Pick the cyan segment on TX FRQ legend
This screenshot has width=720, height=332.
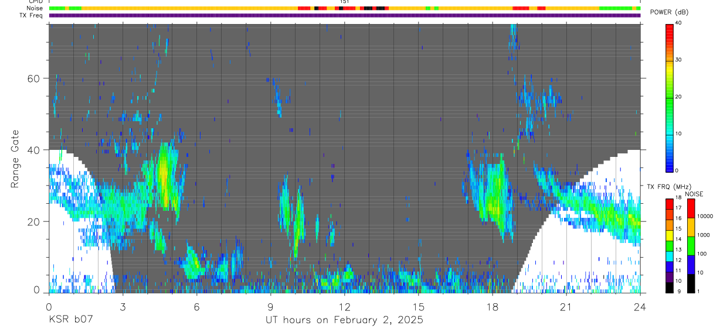[670, 256]
